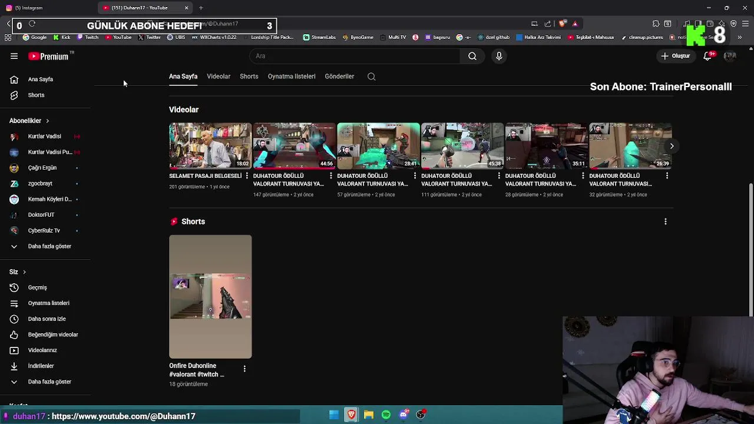Open Daha sonra izle list
Viewport: 754px width, 424px height.
pos(45,319)
